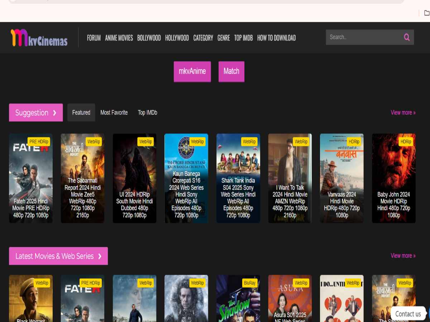This screenshot has height=322, width=430.
Task: Open the FORUM menu item
Action: point(94,38)
